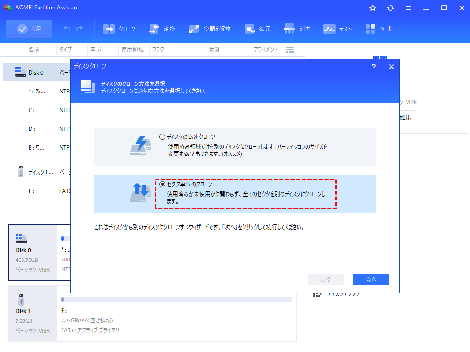Close the ディスククローン dialog
Image resolution: width=470 pixels, height=352 pixels.
391,67
